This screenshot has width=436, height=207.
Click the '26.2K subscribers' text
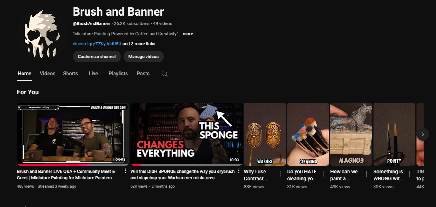tap(132, 23)
